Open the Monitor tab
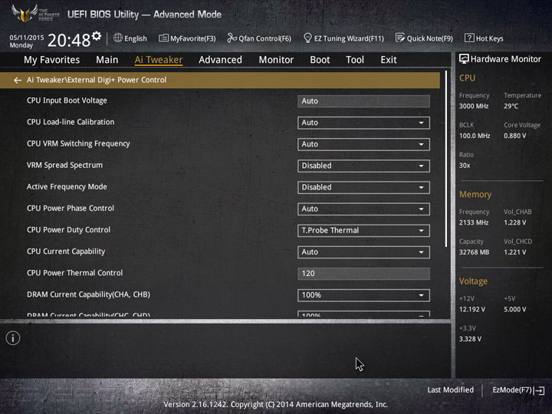552x414 pixels. pos(276,60)
